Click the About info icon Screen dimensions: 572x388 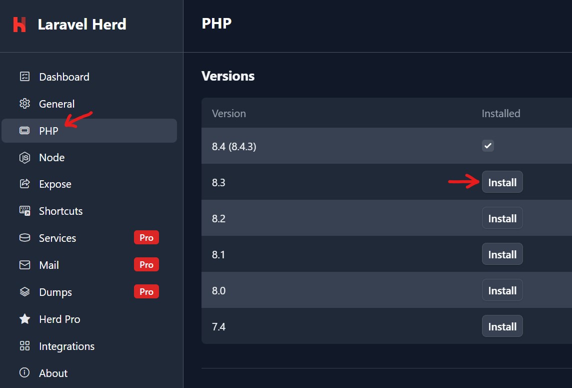point(24,373)
